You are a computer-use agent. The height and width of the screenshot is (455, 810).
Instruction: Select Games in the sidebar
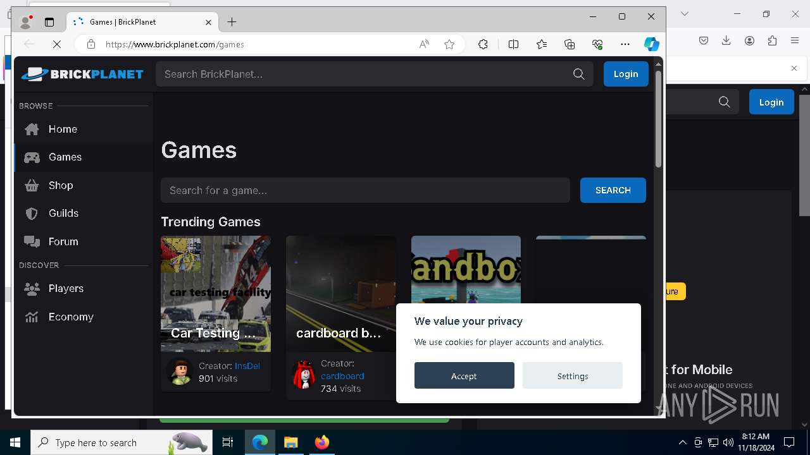tap(84, 157)
